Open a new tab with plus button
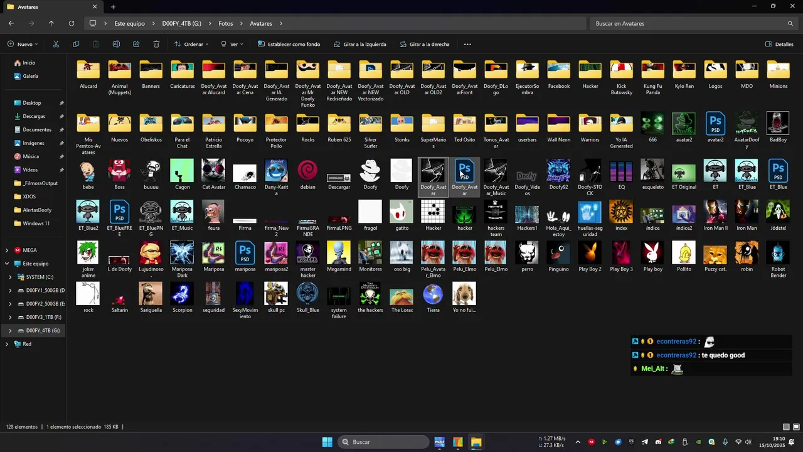Viewport: 803px width, 452px height. click(x=113, y=7)
